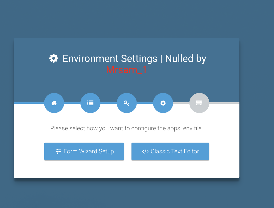The width and height of the screenshot is (274, 208).
Task: Open the Classic Text Editor
Action: pos(170,151)
